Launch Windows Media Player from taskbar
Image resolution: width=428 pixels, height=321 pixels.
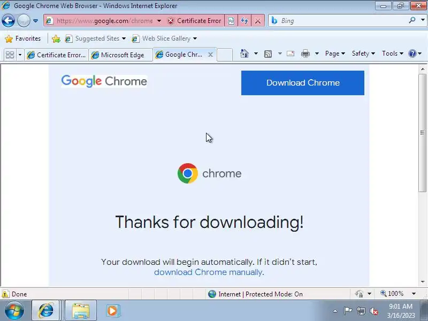click(112, 311)
